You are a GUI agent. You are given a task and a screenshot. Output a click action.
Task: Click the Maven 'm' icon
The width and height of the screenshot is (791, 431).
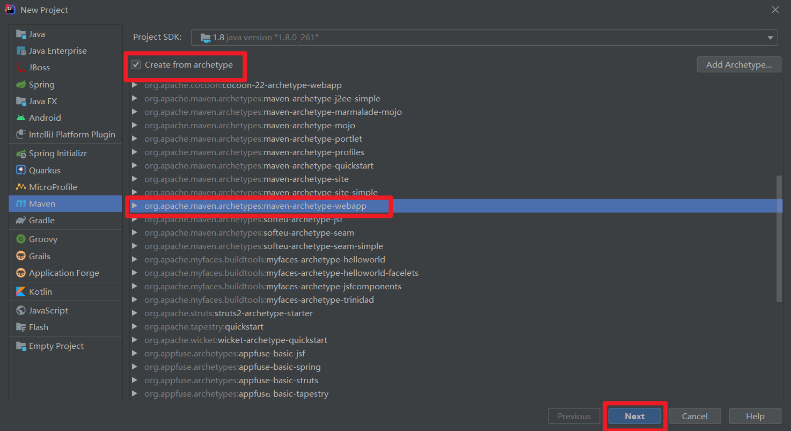(x=21, y=204)
